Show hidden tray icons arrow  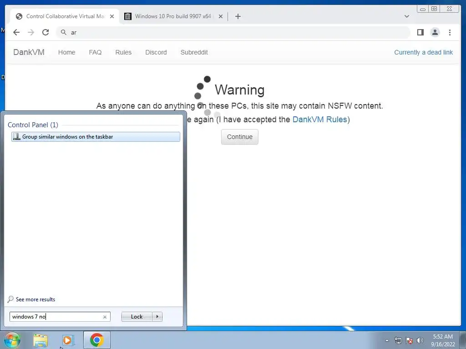tap(387, 340)
